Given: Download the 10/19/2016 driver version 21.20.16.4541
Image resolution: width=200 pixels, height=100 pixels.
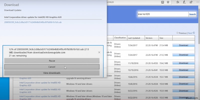Looking at the screenshot, I should [183, 70].
